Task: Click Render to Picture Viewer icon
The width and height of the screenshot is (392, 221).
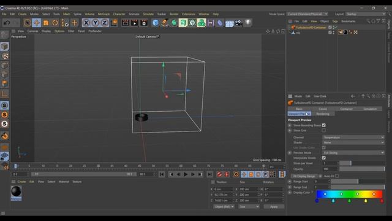Action: click(x=135, y=23)
